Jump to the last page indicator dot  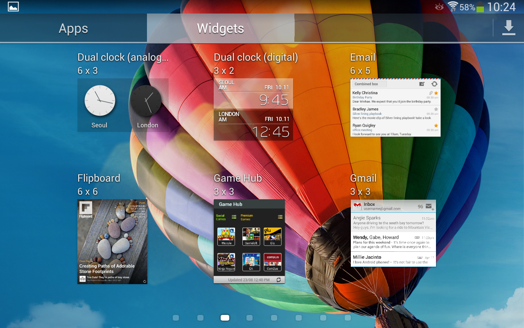click(348, 318)
